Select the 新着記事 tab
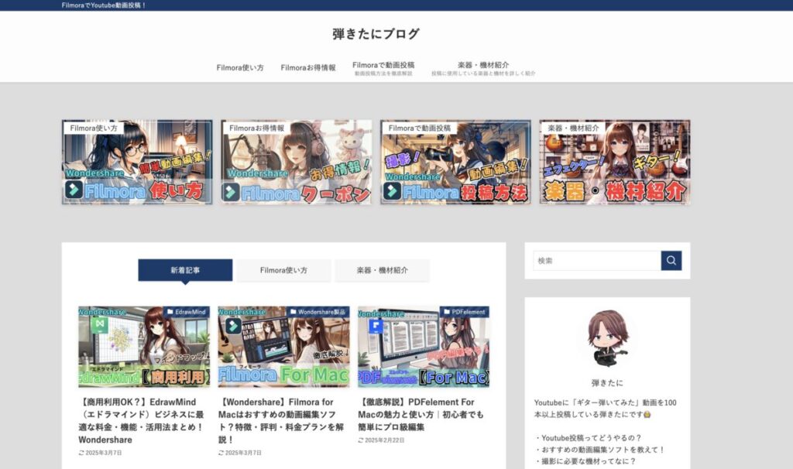This screenshot has height=469, width=793. [x=185, y=270]
